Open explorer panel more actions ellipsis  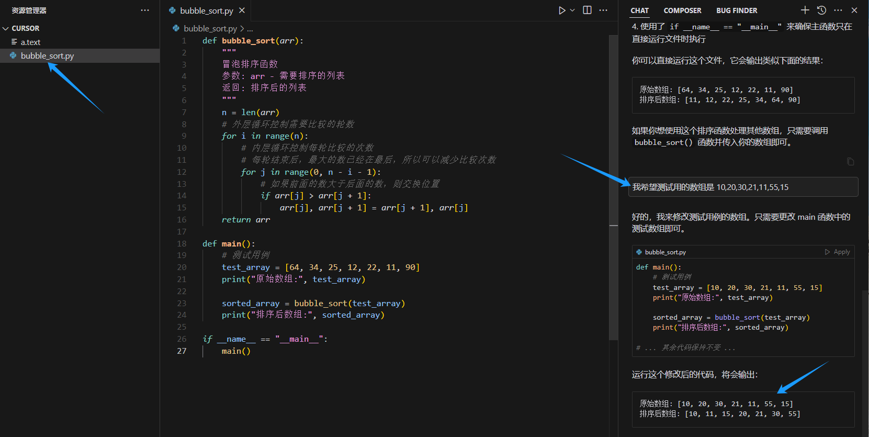[145, 10]
